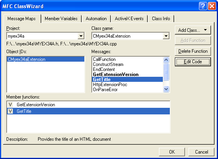
Task: Select EndContent in Messages list
Action: tap(127, 69)
